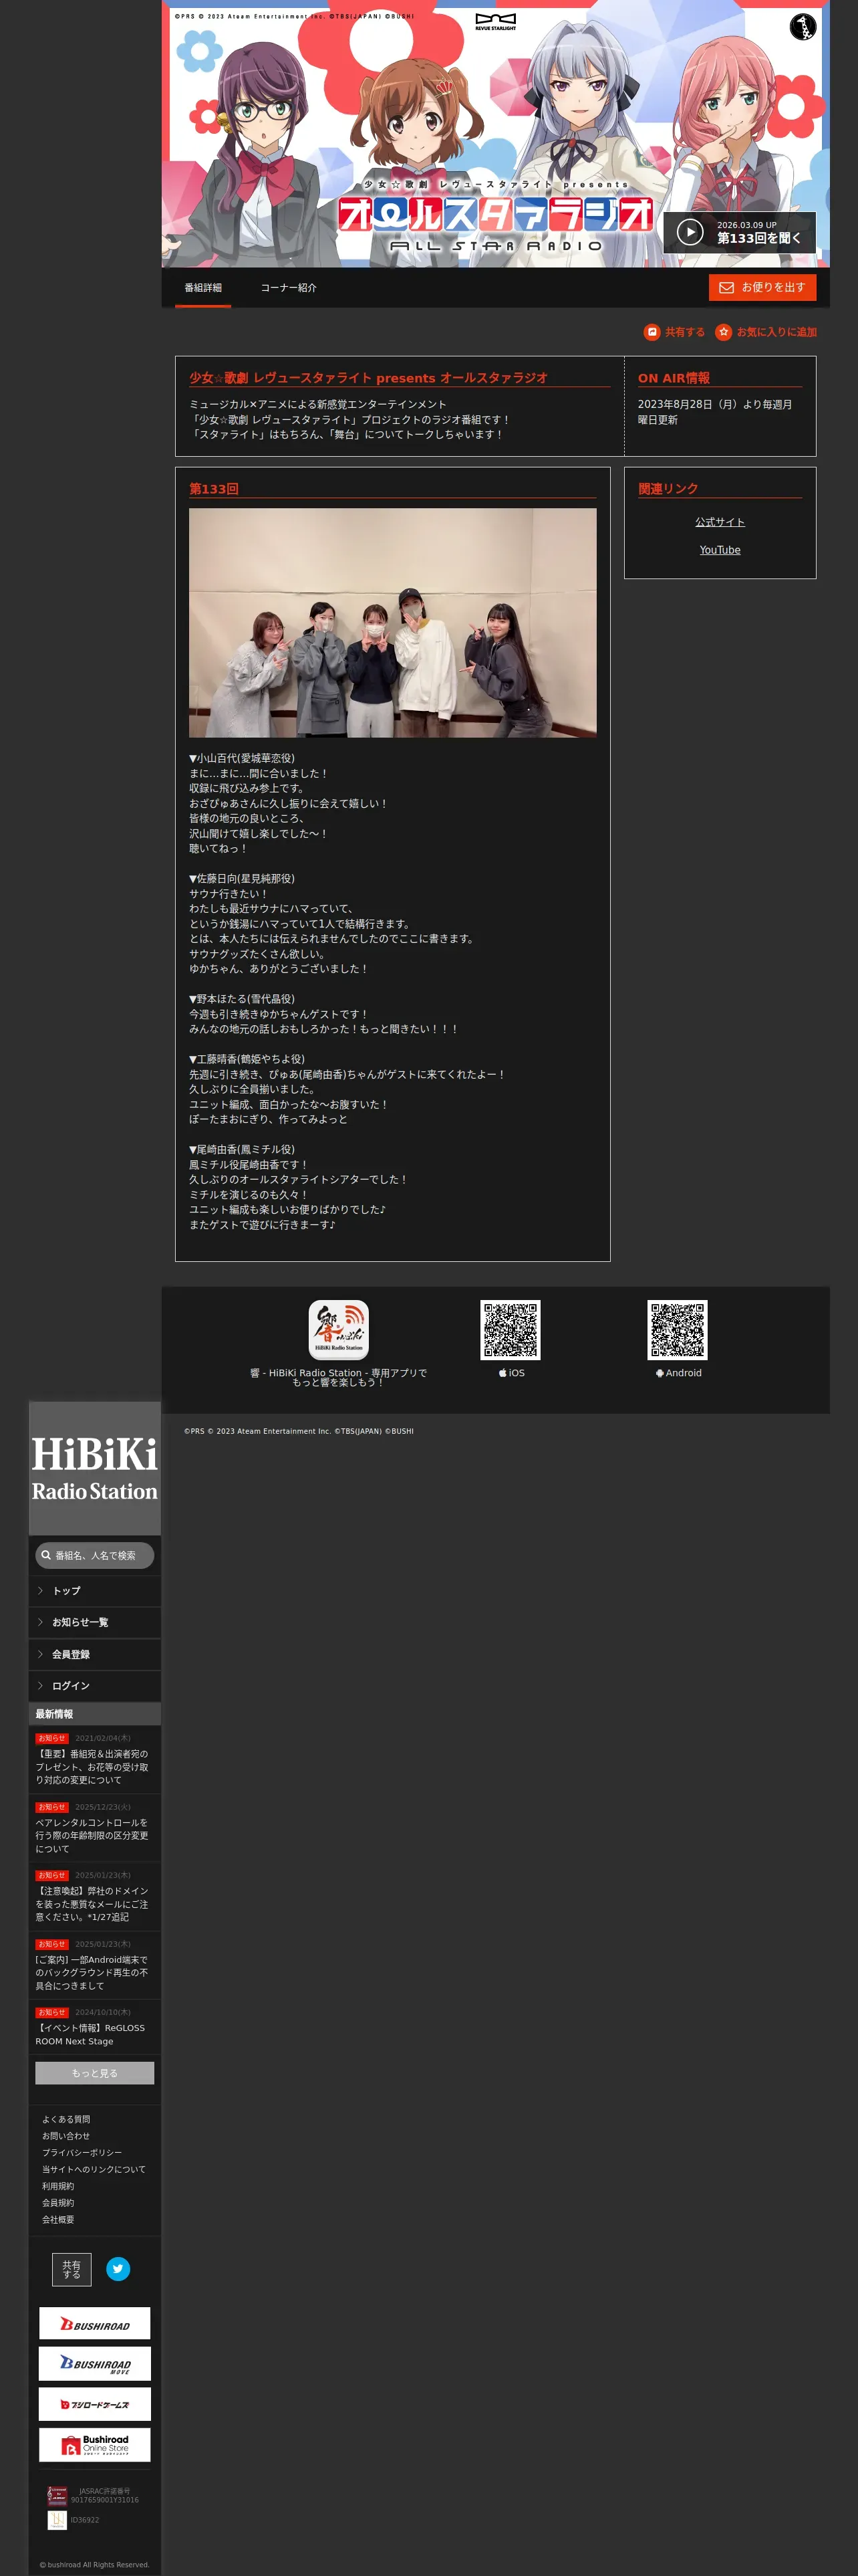Click the chevron beside お知らせ一覧
858x2576 pixels.
40,1622
